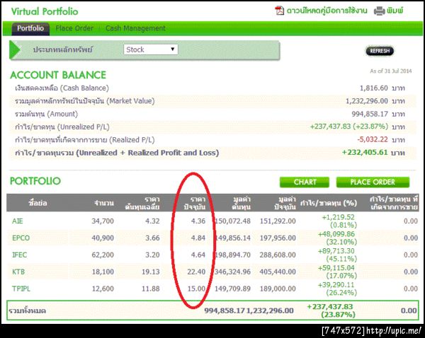Select total profit value +232,405.61

click(365, 152)
